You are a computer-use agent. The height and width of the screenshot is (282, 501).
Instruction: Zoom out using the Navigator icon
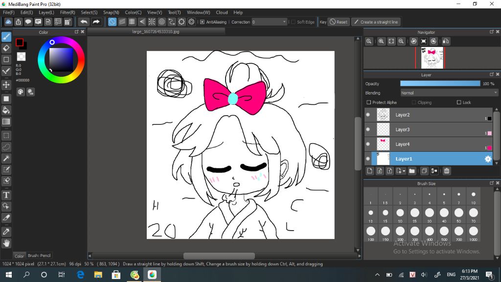click(x=401, y=41)
